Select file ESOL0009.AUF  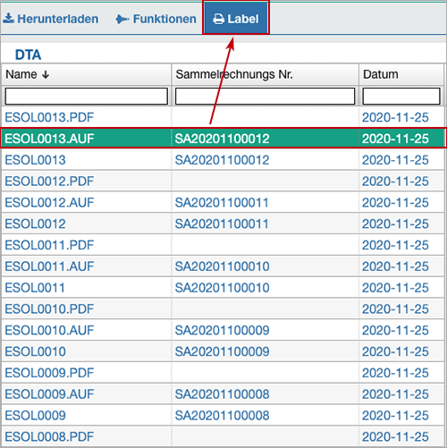49,394
